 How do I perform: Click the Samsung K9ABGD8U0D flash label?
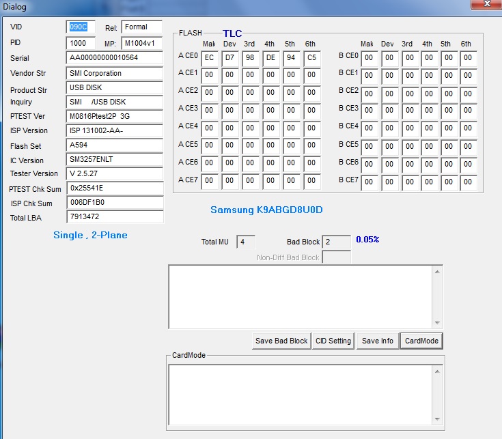(266, 210)
